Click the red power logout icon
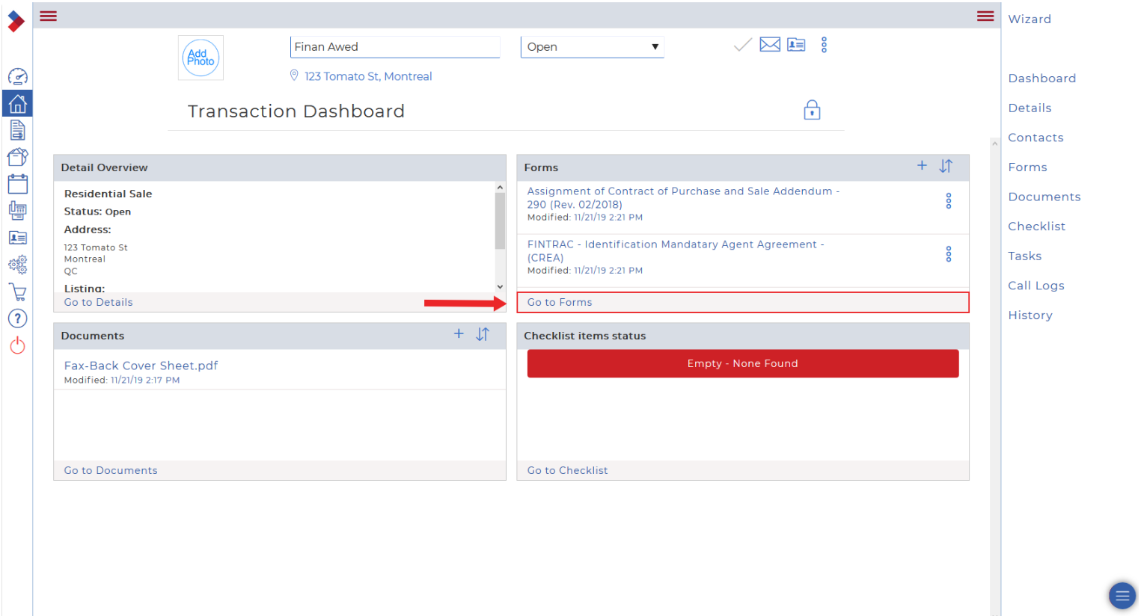 pos(17,345)
